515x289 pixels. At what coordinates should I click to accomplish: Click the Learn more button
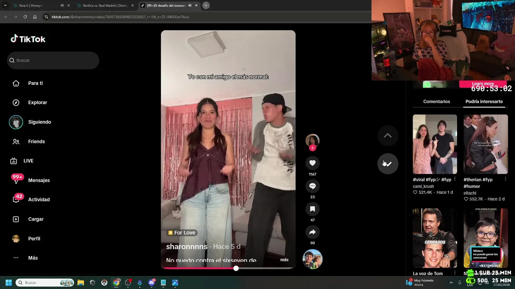(x=483, y=83)
